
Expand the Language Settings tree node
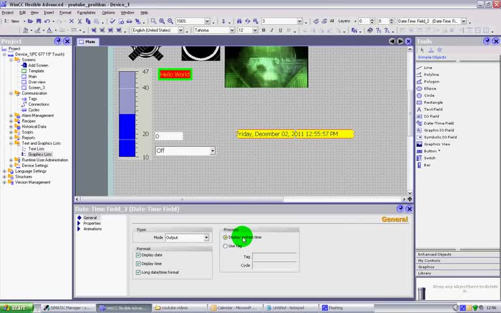pyautogui.click(x=5, y=171)
